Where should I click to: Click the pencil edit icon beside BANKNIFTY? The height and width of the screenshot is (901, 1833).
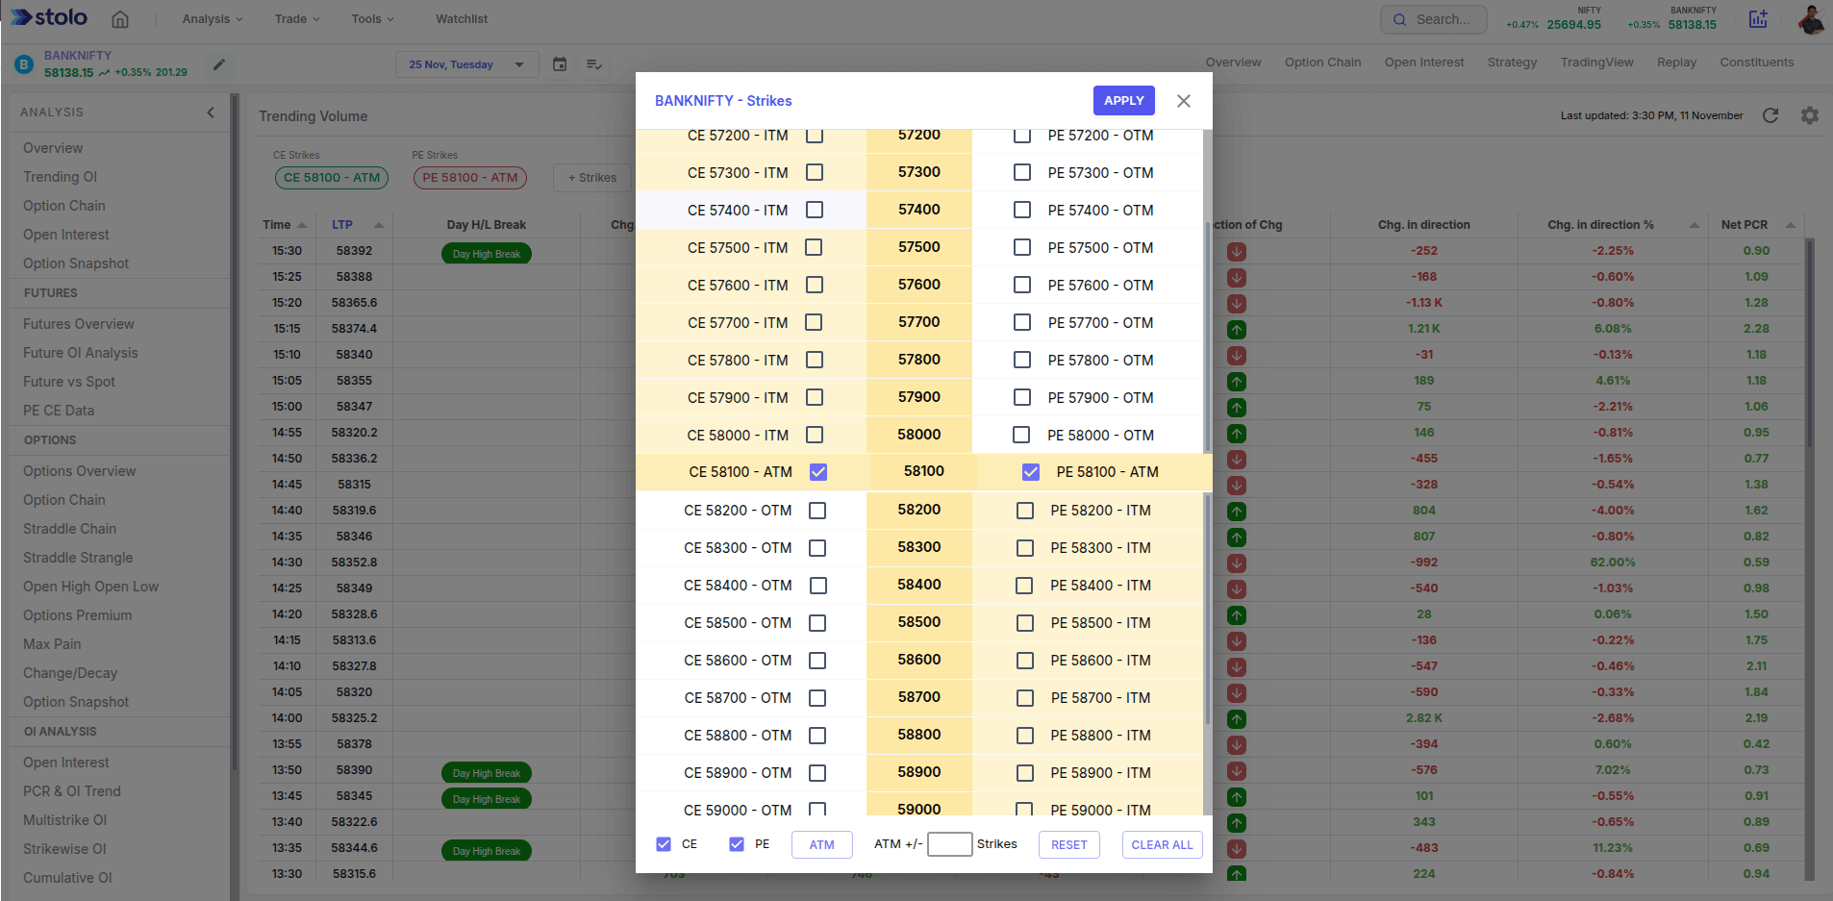click(x=219, y=64)
